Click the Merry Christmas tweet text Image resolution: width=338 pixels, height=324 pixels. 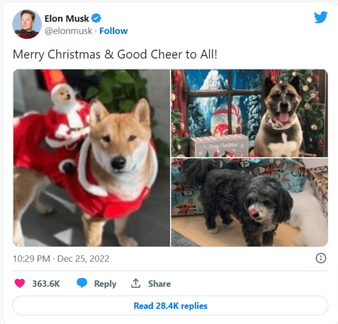point(115,54)
